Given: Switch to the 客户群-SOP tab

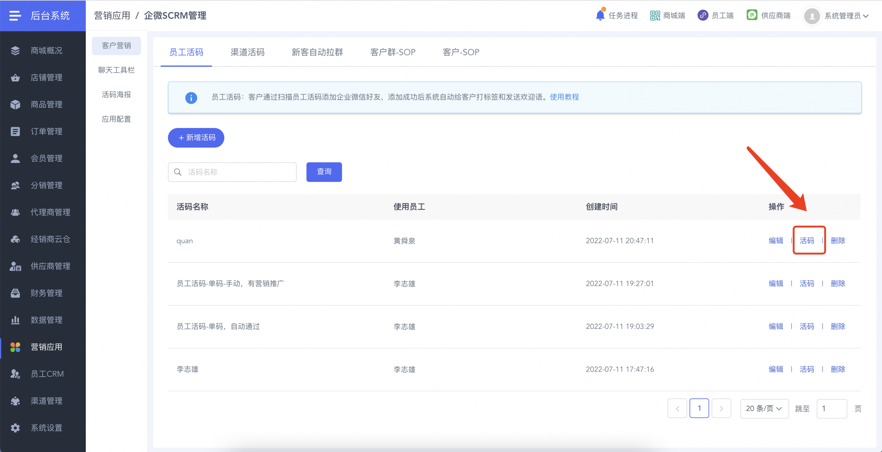Looking at the screenshot, I should pos(393,52).
